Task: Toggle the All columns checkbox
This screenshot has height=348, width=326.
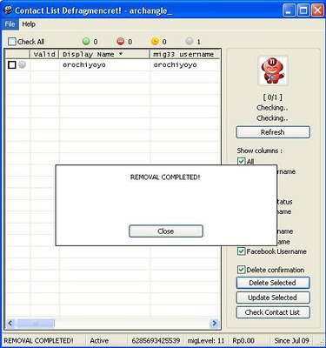Action: (241, 161)
